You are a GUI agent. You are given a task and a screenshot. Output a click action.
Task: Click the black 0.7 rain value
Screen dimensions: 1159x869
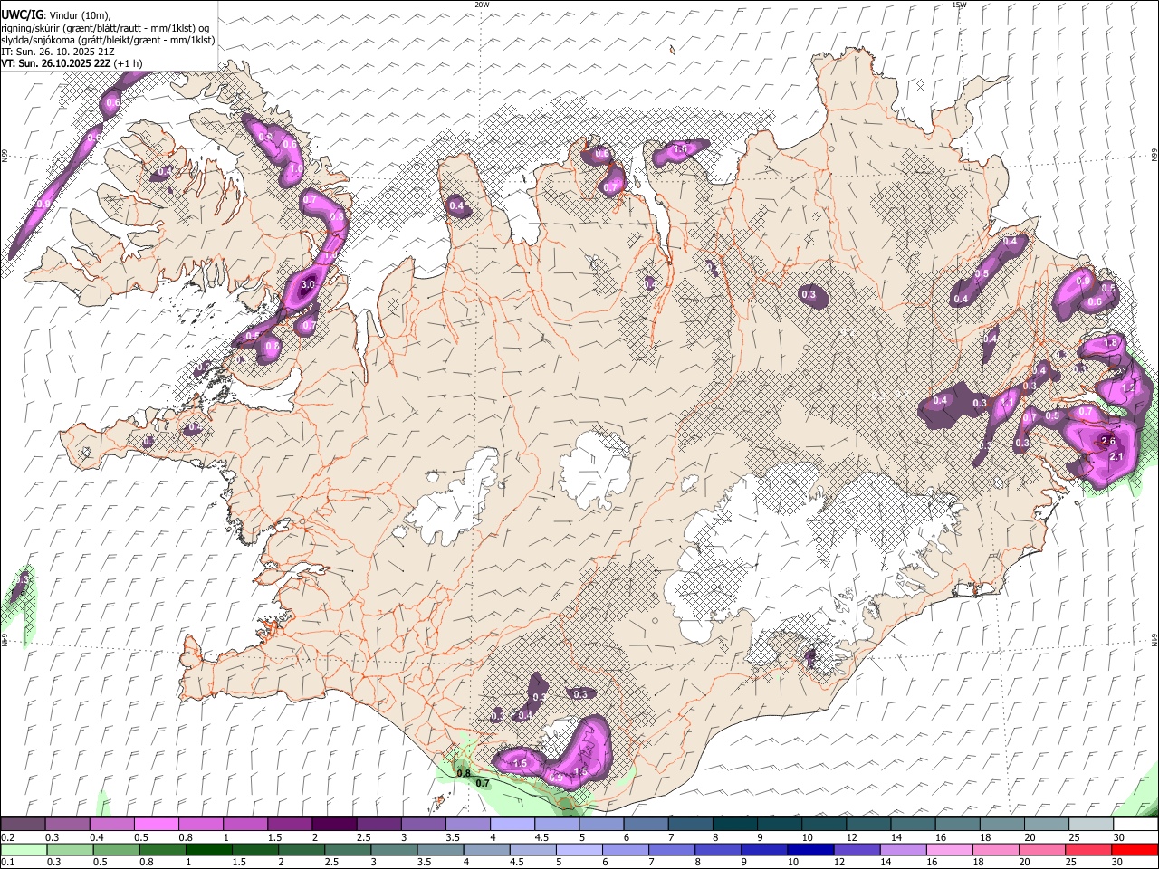click(483, 783)
